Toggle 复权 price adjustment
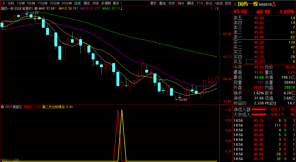296x162 pixels. [x=153, y=3]
